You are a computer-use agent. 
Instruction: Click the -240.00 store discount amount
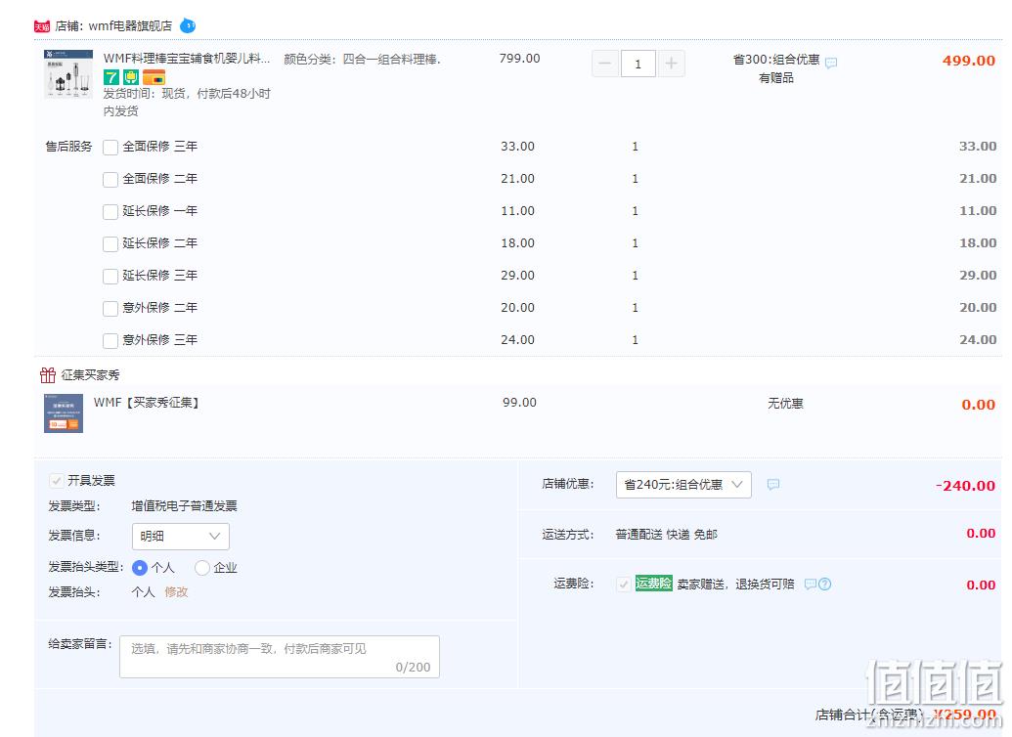(x=965, y=486)
